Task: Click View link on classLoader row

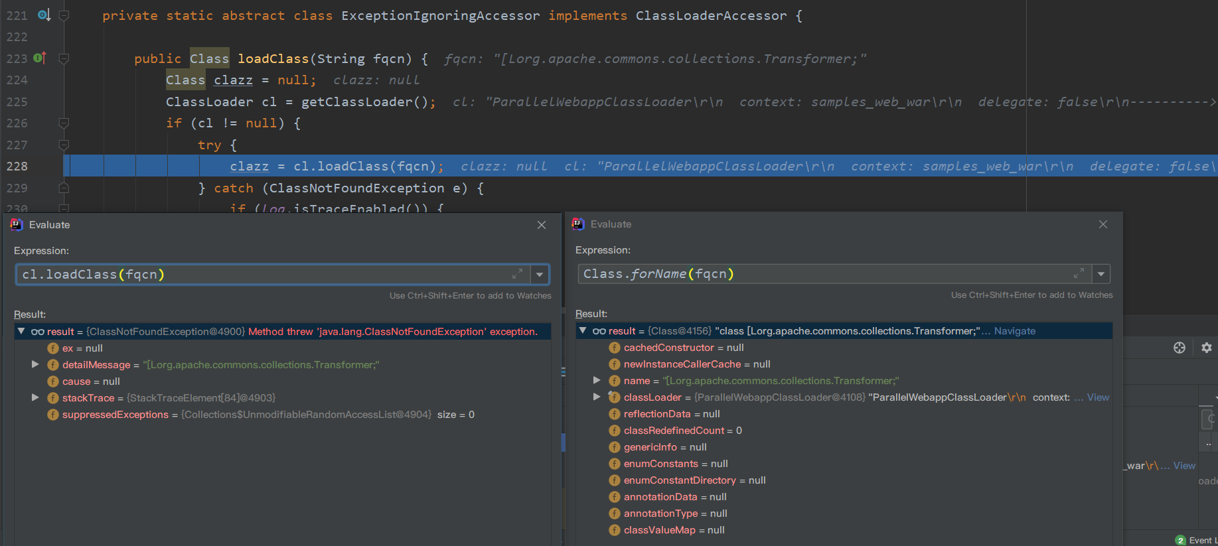Action: (x=1098, y=397)
